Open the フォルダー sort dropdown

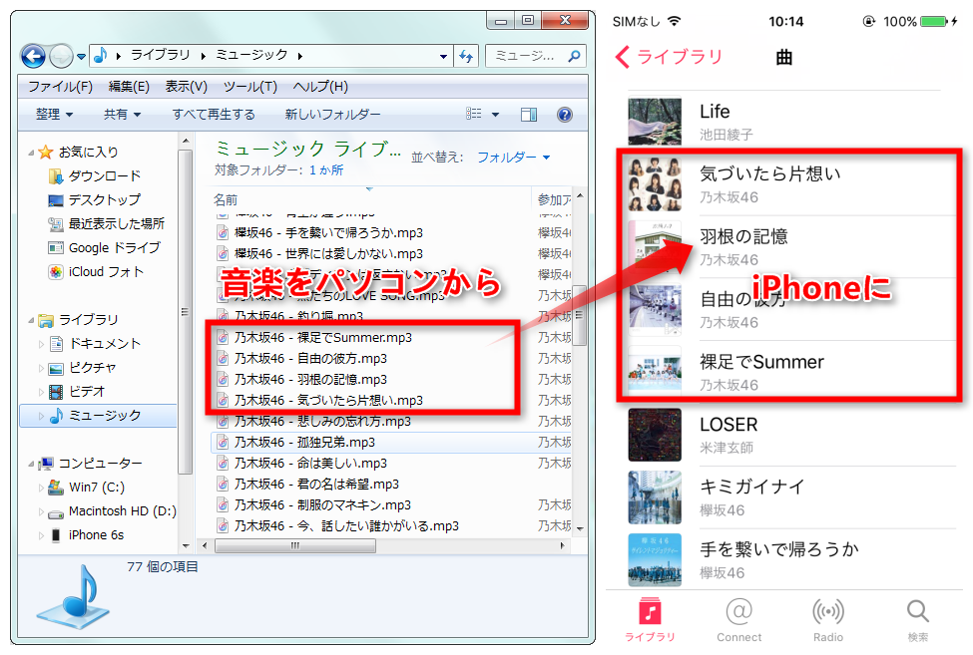point(513,158)
